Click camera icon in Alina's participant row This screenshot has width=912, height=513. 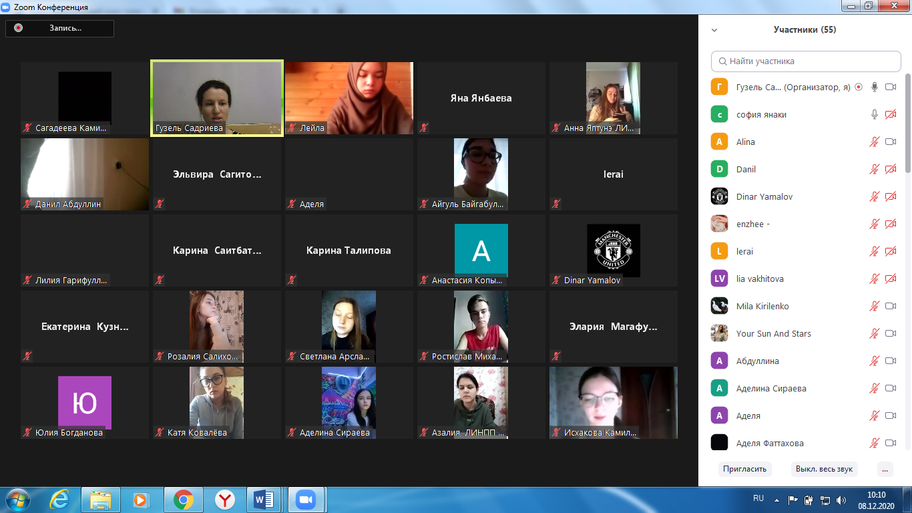pos(890,142)
